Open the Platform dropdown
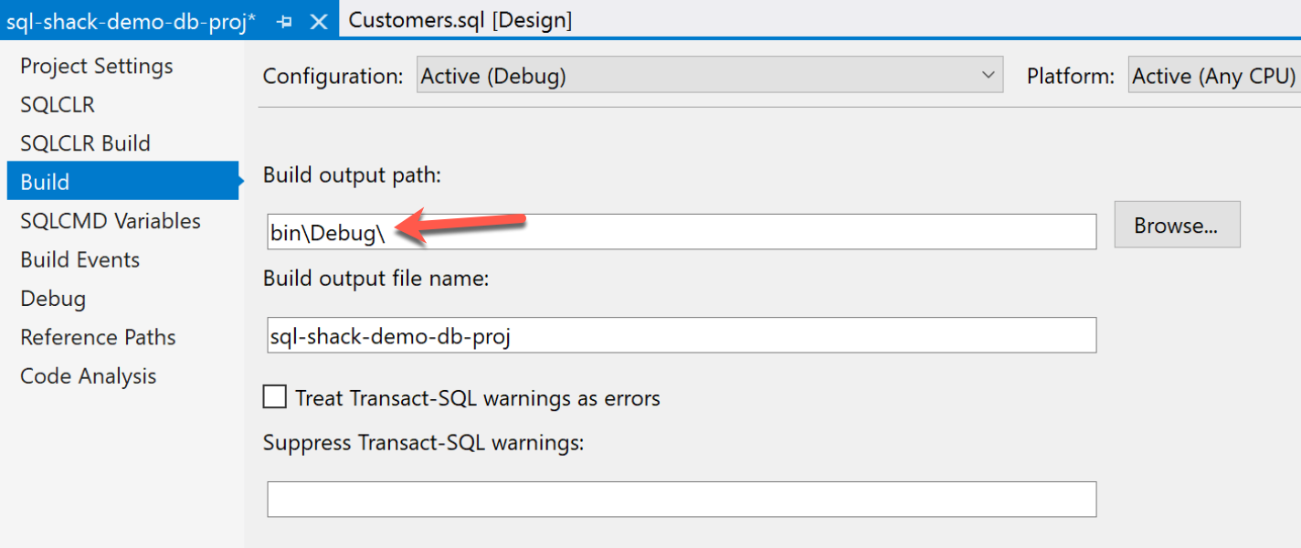Image resolution: width=1301 pixels, height=548 pixels. 1213,76
